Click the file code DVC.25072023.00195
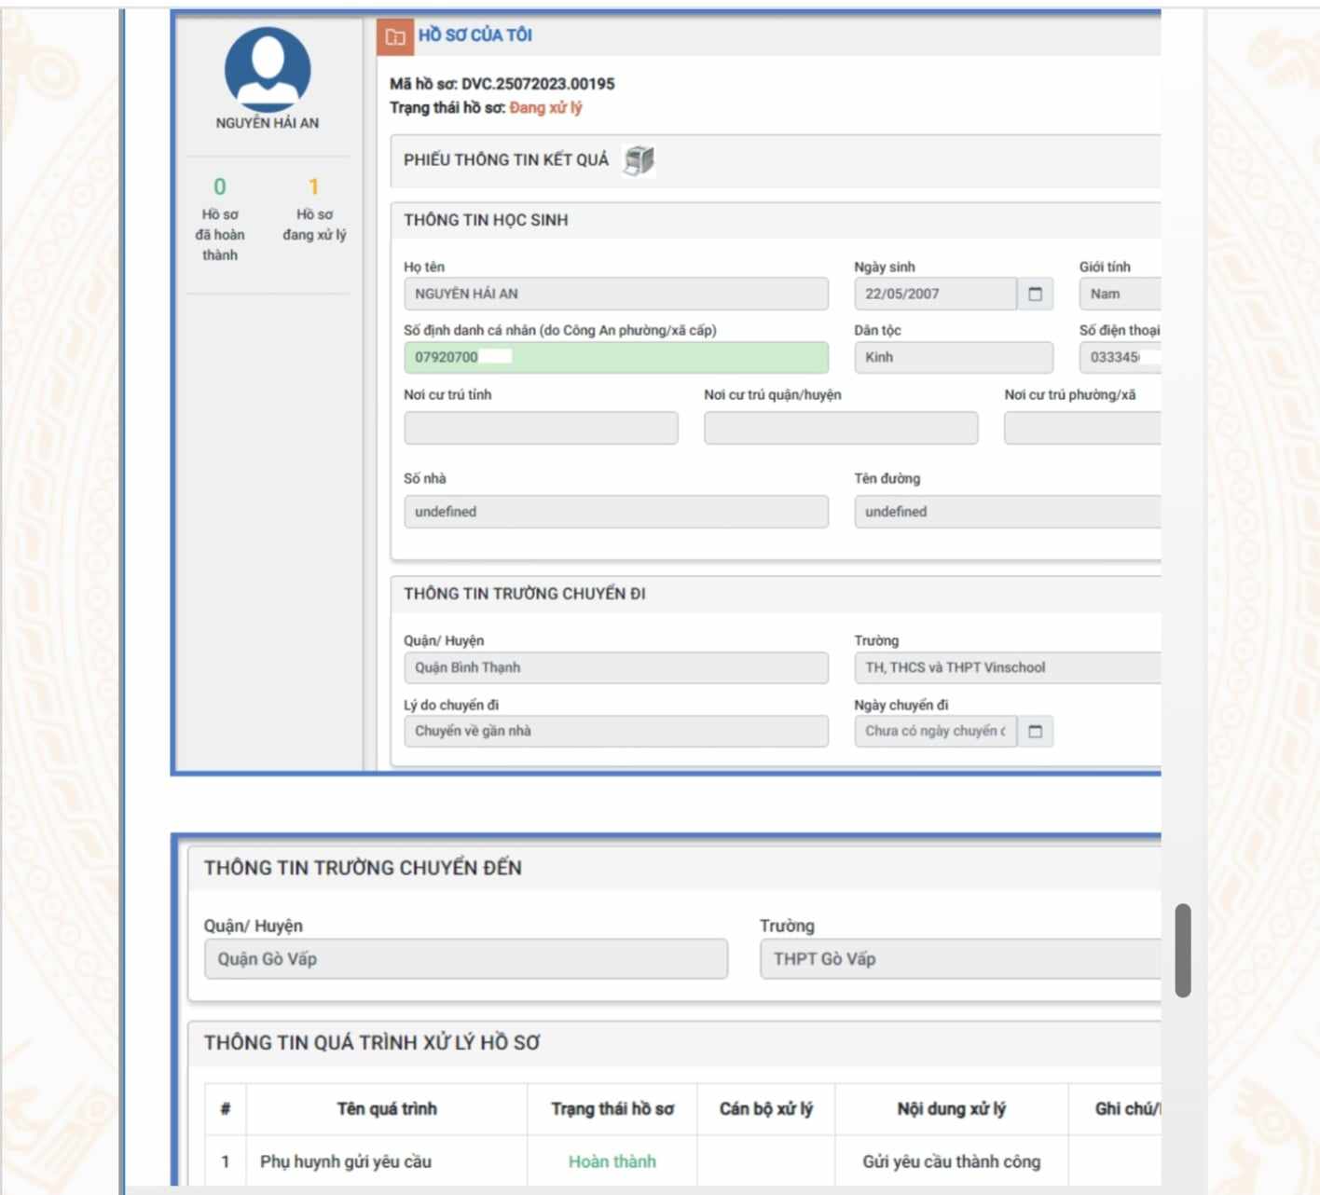This screenshot has width=1320, height=1195. click(x=538, y=84)
